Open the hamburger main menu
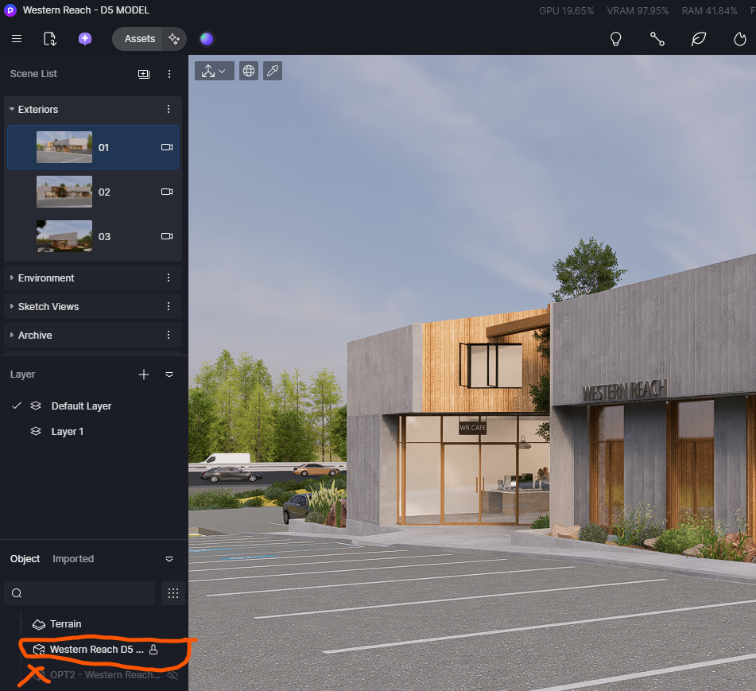Screen dimensions: 756x691 [x=17, y=39]
